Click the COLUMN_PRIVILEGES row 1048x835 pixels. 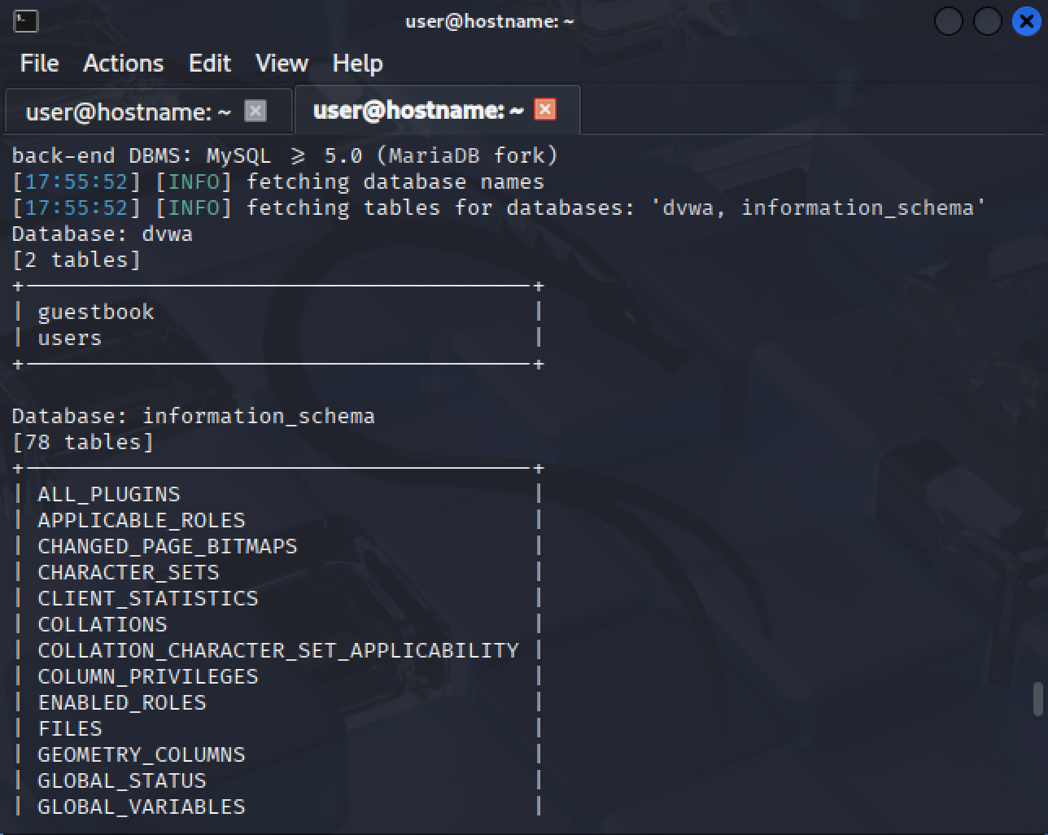pyautogui.click(x=277, y=676)
